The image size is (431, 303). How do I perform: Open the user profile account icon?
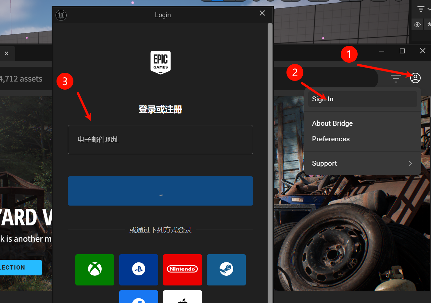[x=415, y=78]
